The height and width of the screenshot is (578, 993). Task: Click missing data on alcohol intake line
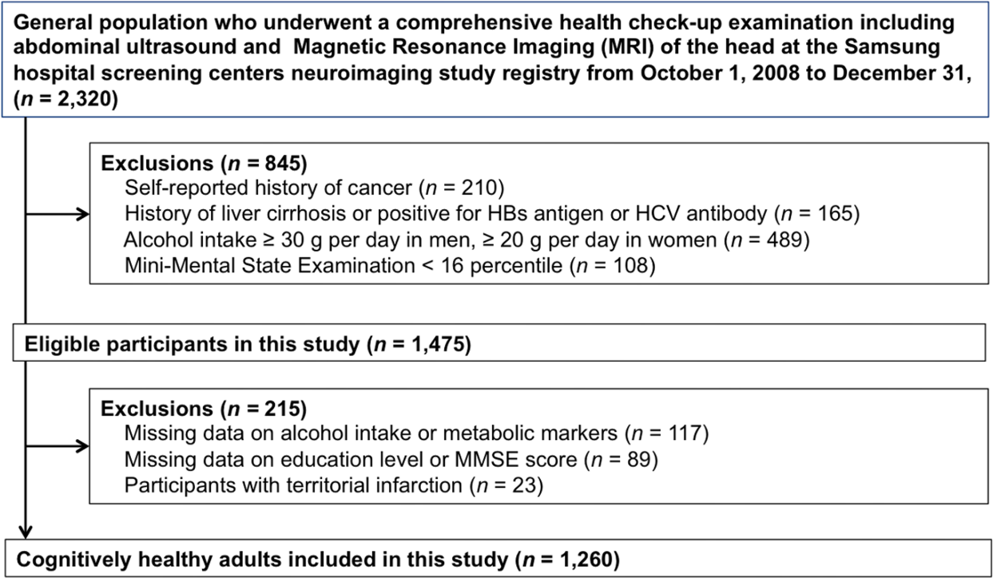point(417,434)
